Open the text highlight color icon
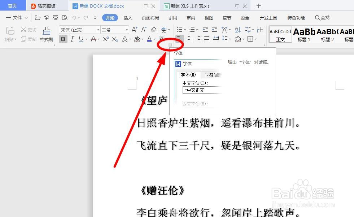This screenshot has width=354, height=217. pyautogui.click(x=137, y=39)
